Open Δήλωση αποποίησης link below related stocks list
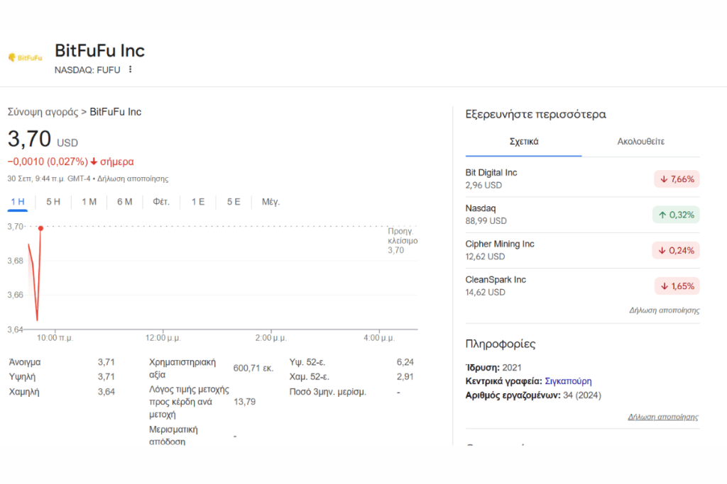 665,310
